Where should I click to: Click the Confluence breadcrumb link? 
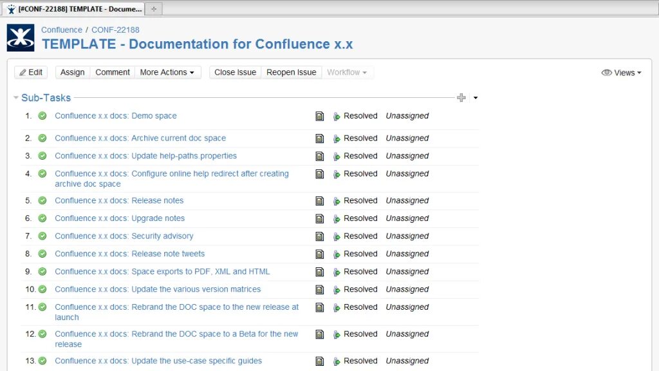[x=62, y=30]
